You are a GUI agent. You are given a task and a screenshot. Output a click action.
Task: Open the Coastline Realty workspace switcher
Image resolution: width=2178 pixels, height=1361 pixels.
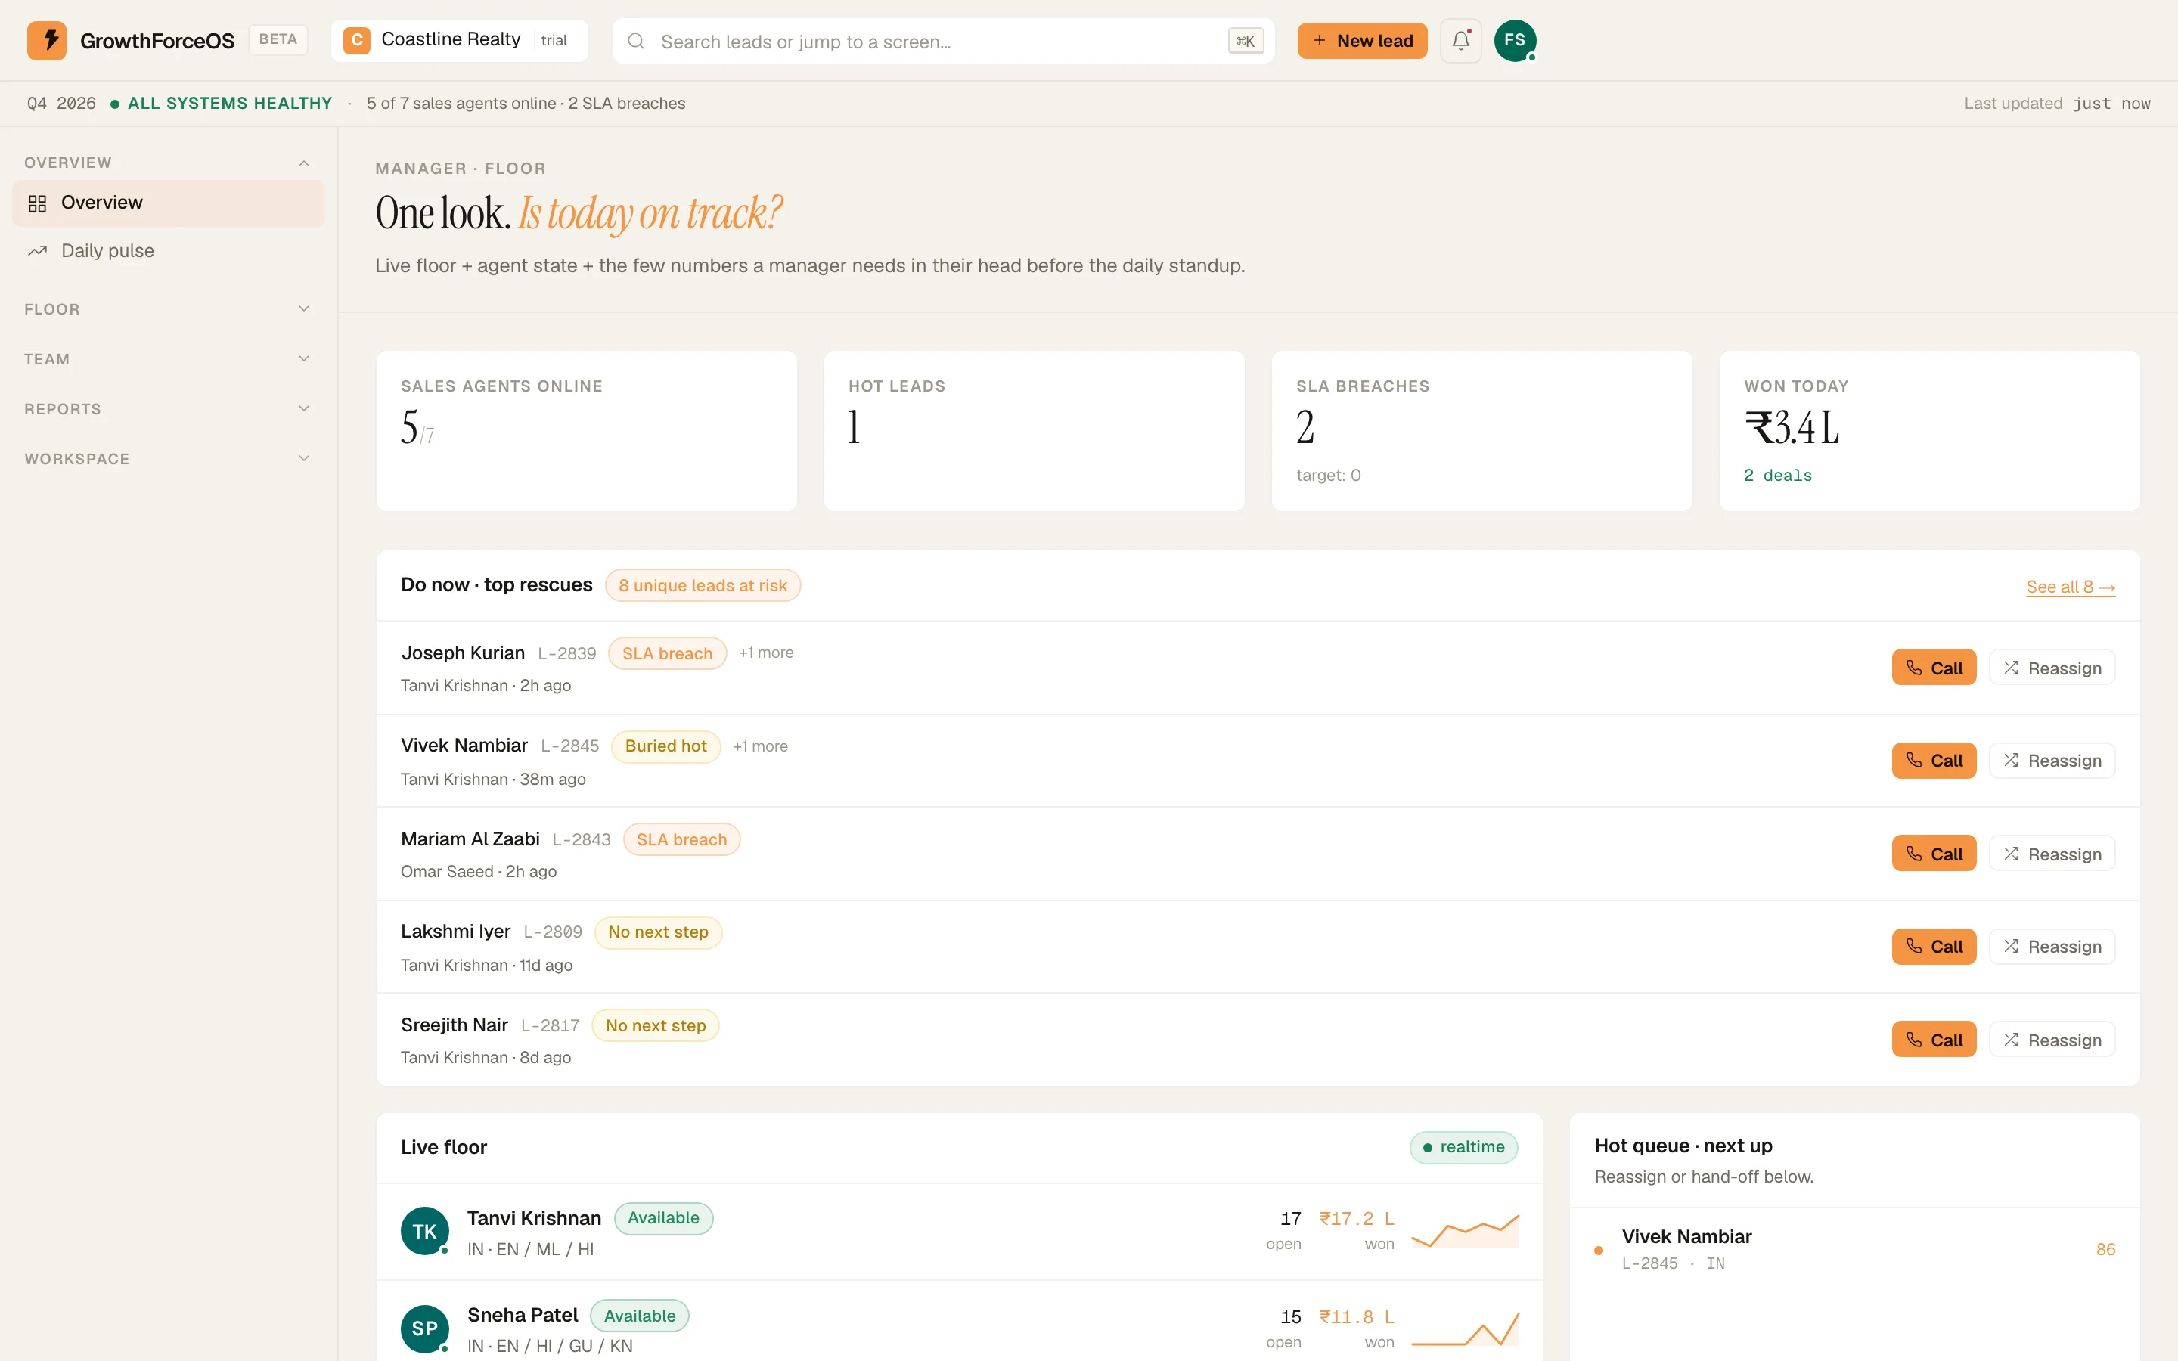pyautogui.click(x=459, y=41)
